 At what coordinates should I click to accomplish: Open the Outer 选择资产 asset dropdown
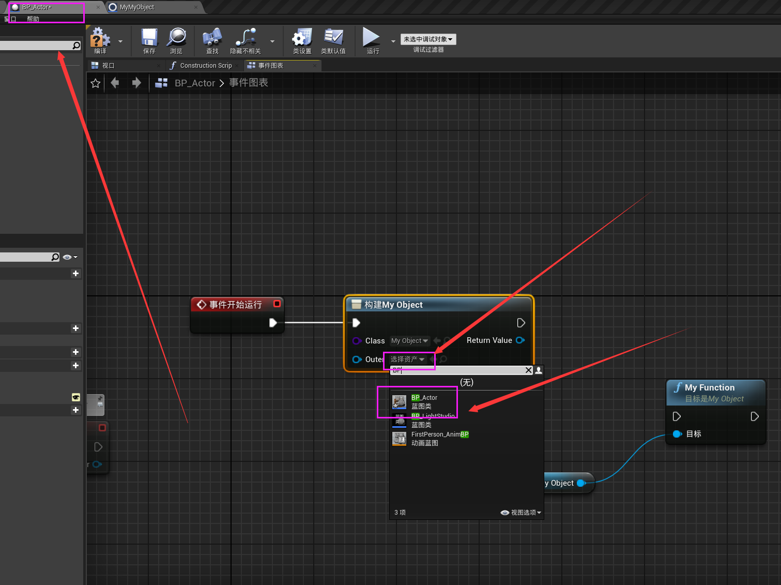pyautogui.click(x=407, y=359)
